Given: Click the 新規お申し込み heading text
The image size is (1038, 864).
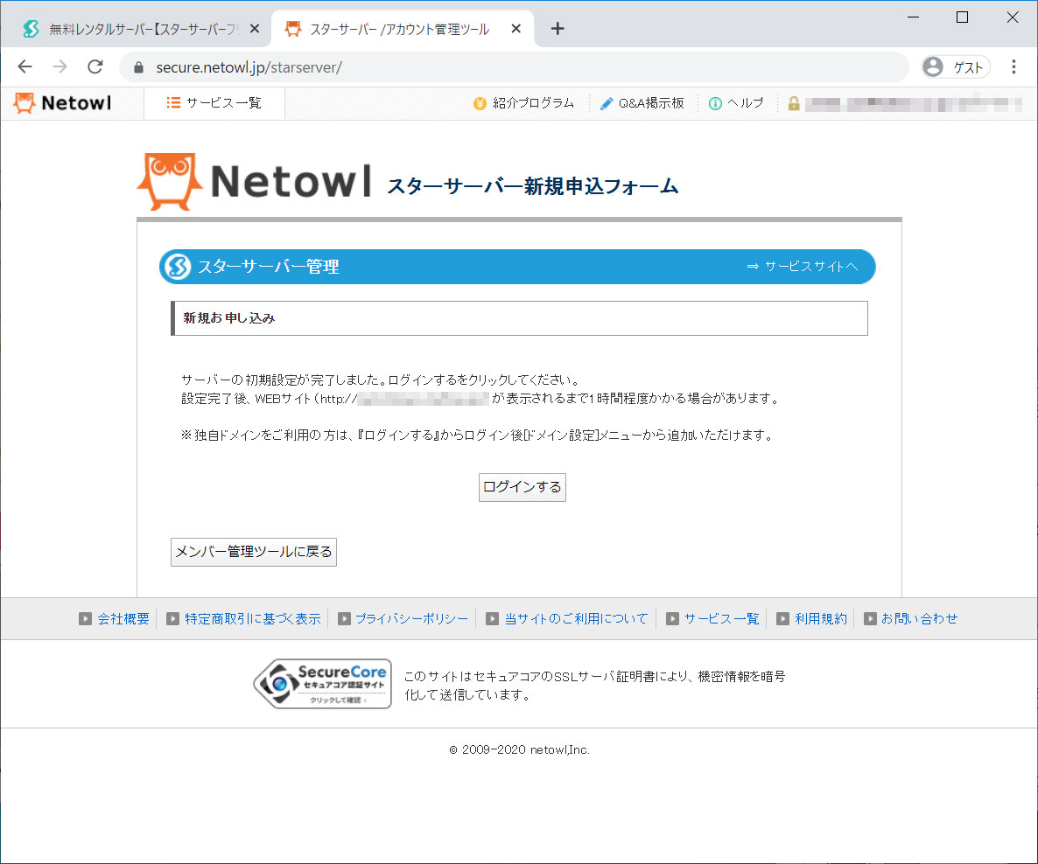Looking at the screenshot, I should click(x=229, y=318).
